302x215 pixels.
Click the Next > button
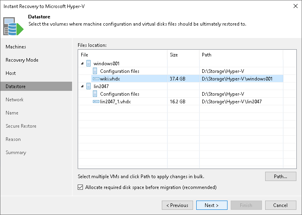coord(211,205)
